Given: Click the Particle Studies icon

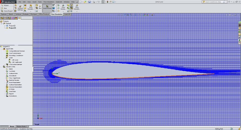Looking at the screenshot, I should [7, 80].
